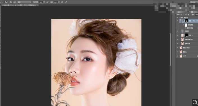Hide the 背景 background layer

(x=177, y=56)
